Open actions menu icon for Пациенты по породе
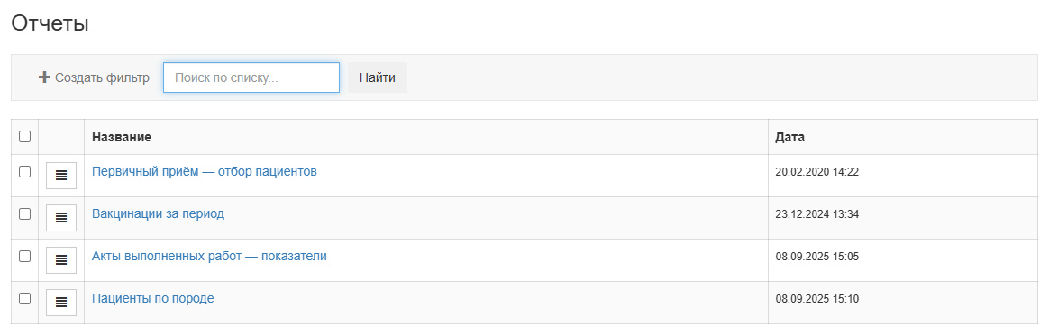 click(61, 303)
